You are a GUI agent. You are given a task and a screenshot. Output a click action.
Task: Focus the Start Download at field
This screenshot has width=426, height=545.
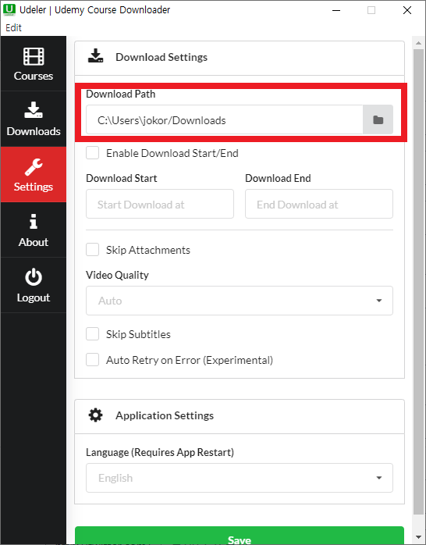pyautogui.click(x=160, y=204)
